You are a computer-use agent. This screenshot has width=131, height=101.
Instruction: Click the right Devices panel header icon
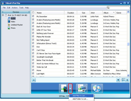pyautogui.click(x=29, y=12)
